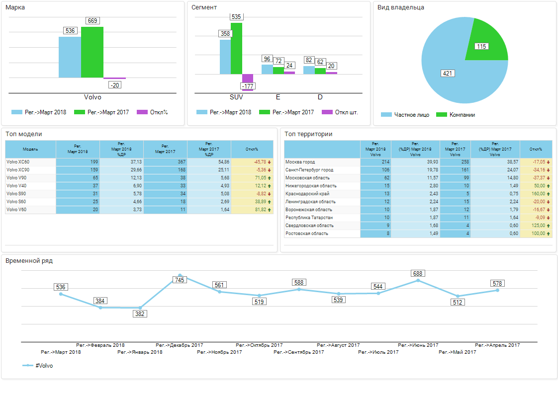Sort Топ модели table by Откл% header
The height and width of the screenshot is (394, 558).
252,149
